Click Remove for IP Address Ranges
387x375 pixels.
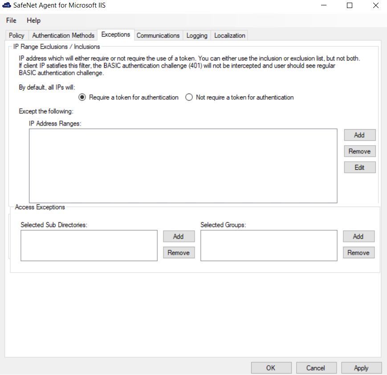pos(359,151)
